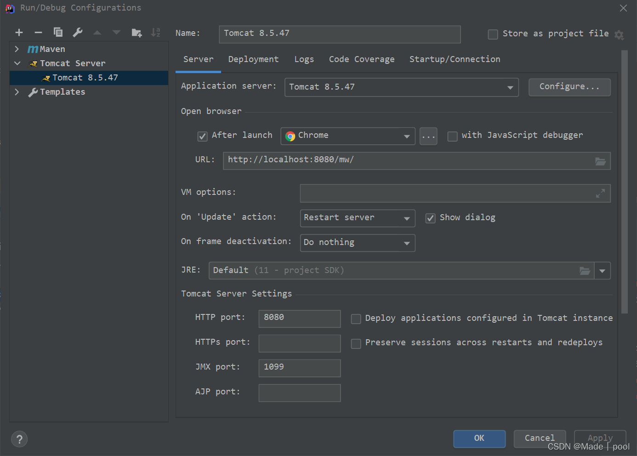This screenshot has width=637, height=456.
Task: Confirm with the OK button
Action: tap(479, 439)
